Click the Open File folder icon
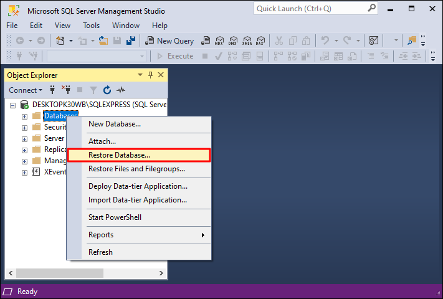This screenshot has width=443, height=299. pos(103,41)
